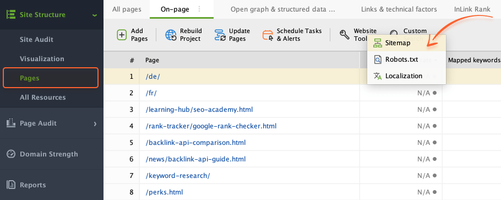The height and width of the screenshot is (200, 501).
Task: Select the Sitemap icon in dropdown
Action: pos(378,43)
